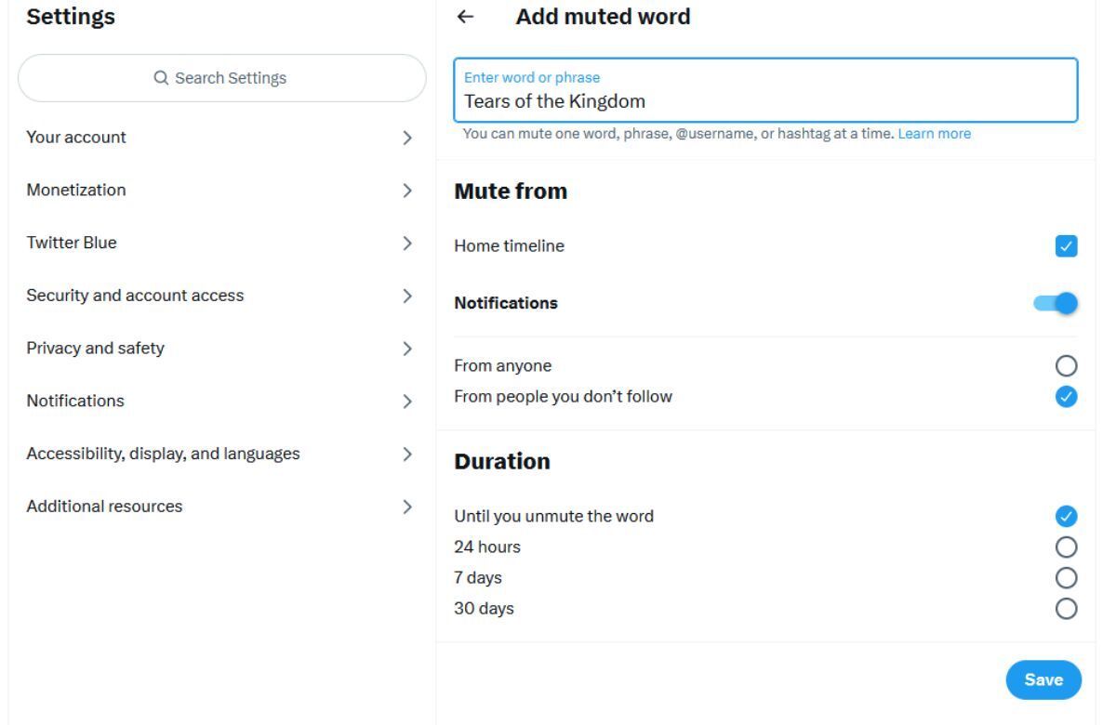Image resolution: width=1116 pixels, height=725 pixels.
Task: Choose the 24 hours duration option
Action: 1067,547
